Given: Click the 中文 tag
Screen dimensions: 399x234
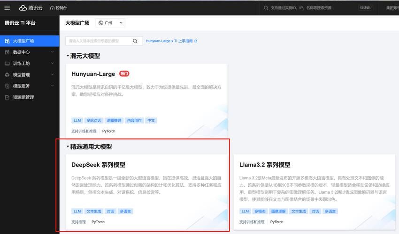Looking at the screenshot, I should tap(151, 120).
